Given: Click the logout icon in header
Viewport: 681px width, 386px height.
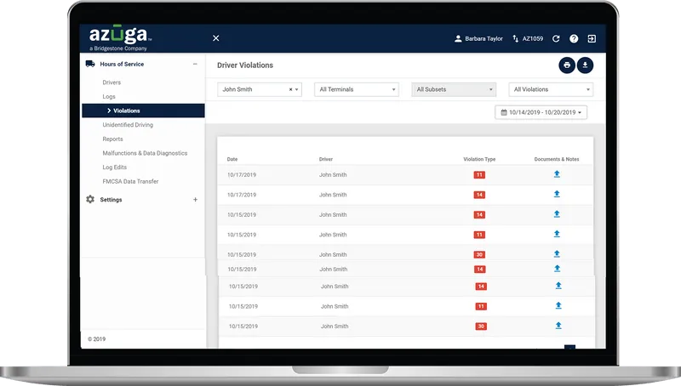Looking at the screenshot, I should [592, 38].
